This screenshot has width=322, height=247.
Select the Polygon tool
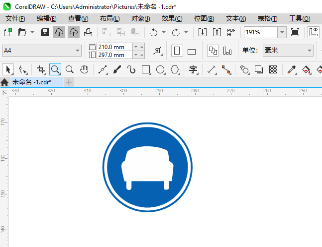(175, 69)
